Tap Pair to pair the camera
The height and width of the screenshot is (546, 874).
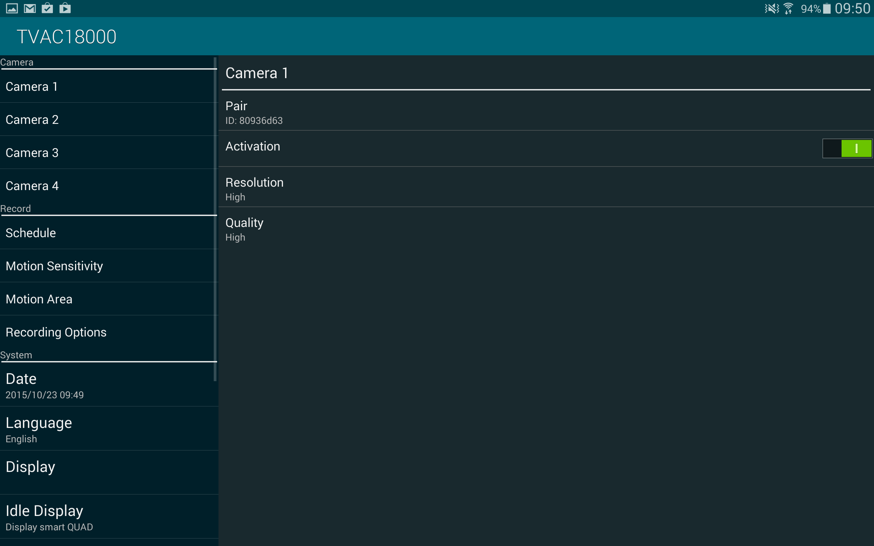(x=546, y=111)
